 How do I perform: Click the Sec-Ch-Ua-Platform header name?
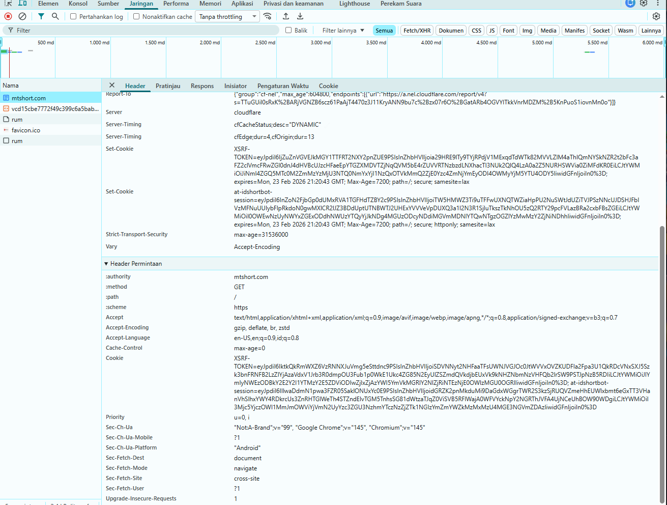(x=131, y=447)
